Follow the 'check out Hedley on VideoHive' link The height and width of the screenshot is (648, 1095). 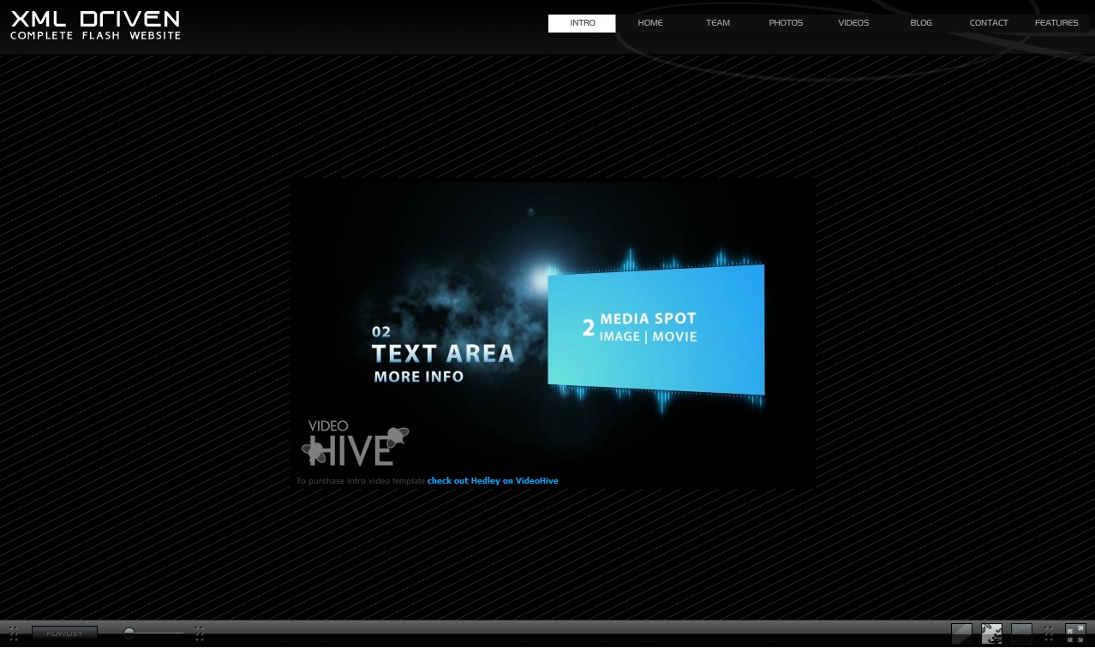493,481
